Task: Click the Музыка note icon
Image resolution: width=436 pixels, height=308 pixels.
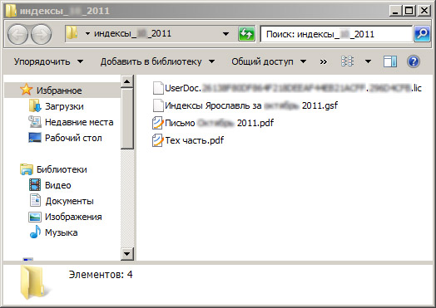Action: pyautogui.click(x=35, y=232)
